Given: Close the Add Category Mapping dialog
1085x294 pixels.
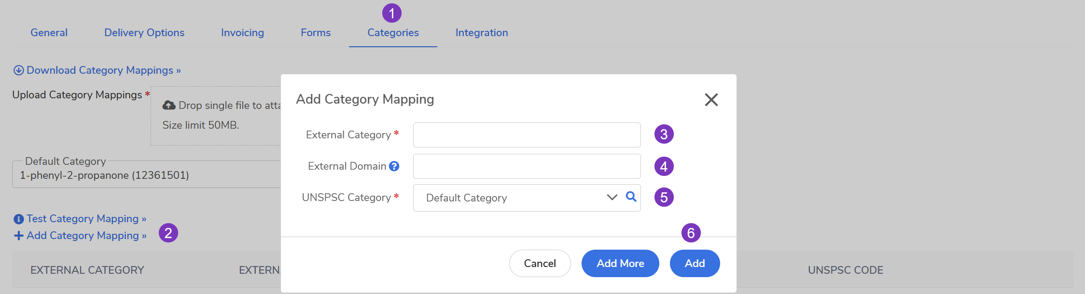Looking at the screenshot, I should (x=711, y=100).
